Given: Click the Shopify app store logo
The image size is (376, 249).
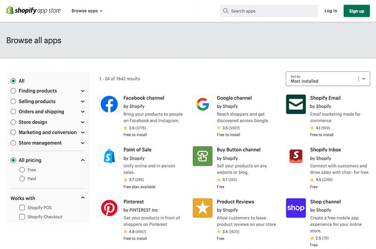Looking at the screenshot, I should pos(33,10).
